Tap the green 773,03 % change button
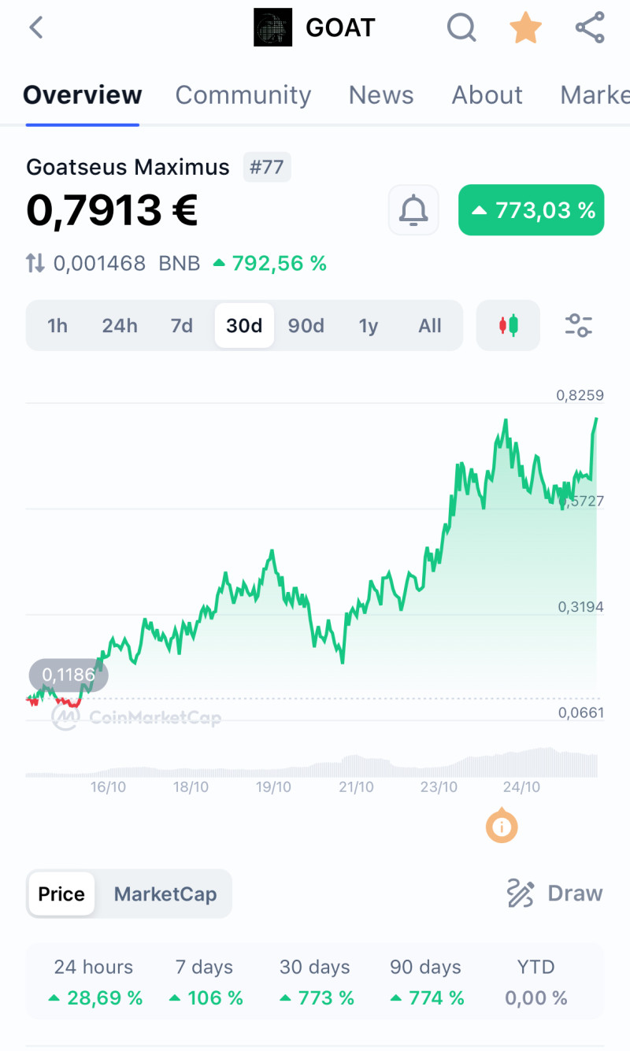This screenshot has height=1051, width=630. 532,210
